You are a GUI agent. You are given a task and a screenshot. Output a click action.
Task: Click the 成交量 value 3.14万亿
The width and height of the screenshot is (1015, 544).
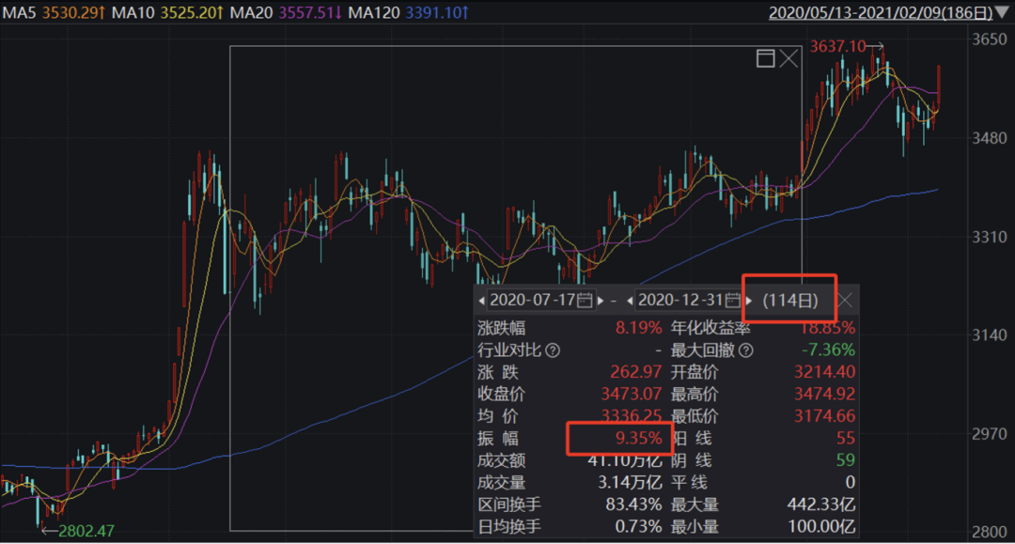629,482
